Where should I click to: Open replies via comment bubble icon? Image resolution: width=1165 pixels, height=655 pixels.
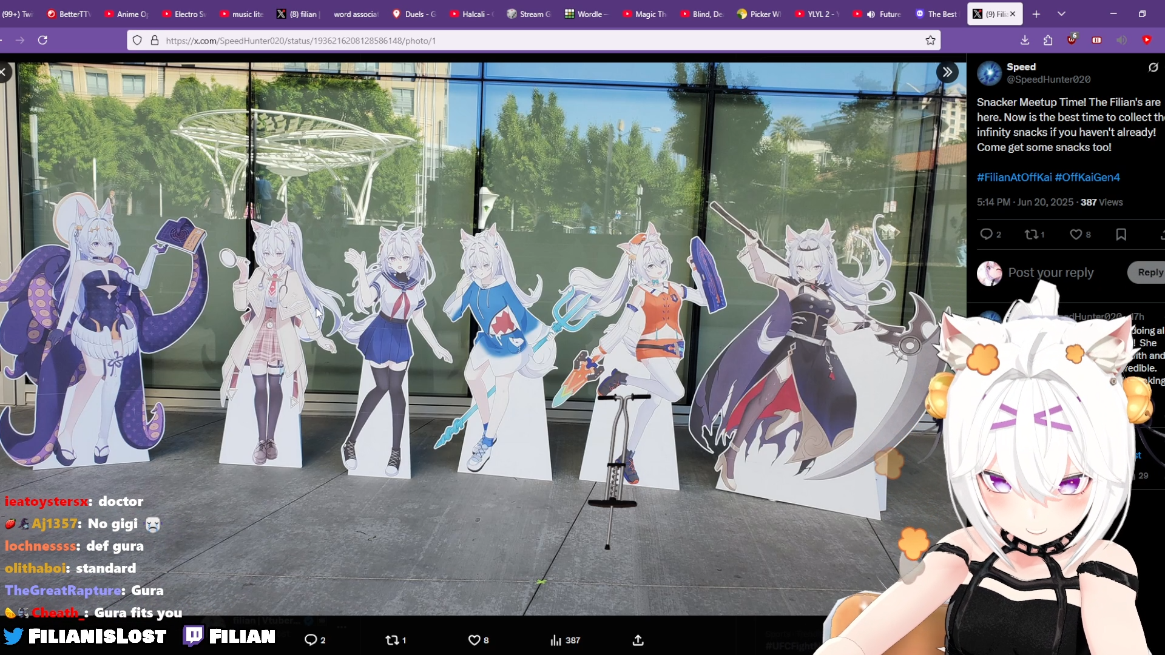coord(987,235)
